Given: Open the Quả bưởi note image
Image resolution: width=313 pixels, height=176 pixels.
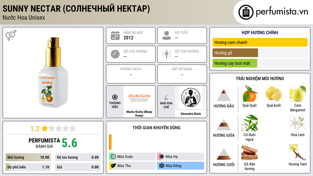Looking at the screenshot, I should tap(274, 94).
